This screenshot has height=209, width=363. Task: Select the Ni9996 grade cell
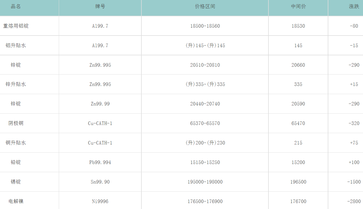[x=100, y=201]
